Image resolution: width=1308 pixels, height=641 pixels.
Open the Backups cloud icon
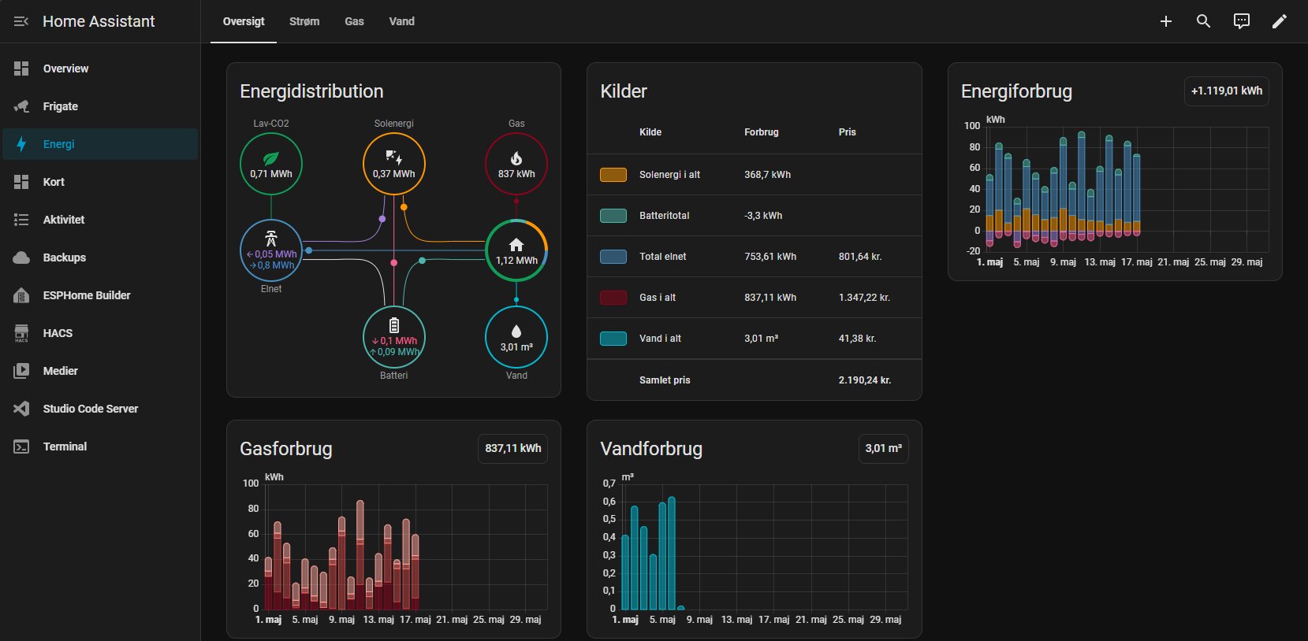(x=21, y=258)
